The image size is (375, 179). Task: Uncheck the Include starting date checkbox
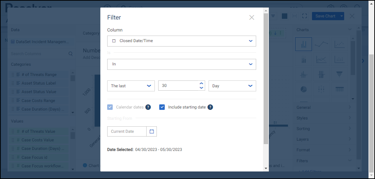coord(162,107)
